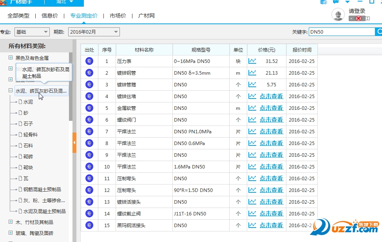Click the 价格(元) column header
This screenshot has width=382, height=242.
pos(267,50)
